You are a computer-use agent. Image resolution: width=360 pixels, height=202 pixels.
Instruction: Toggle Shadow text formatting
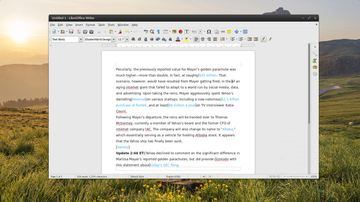tap(171, 39)
